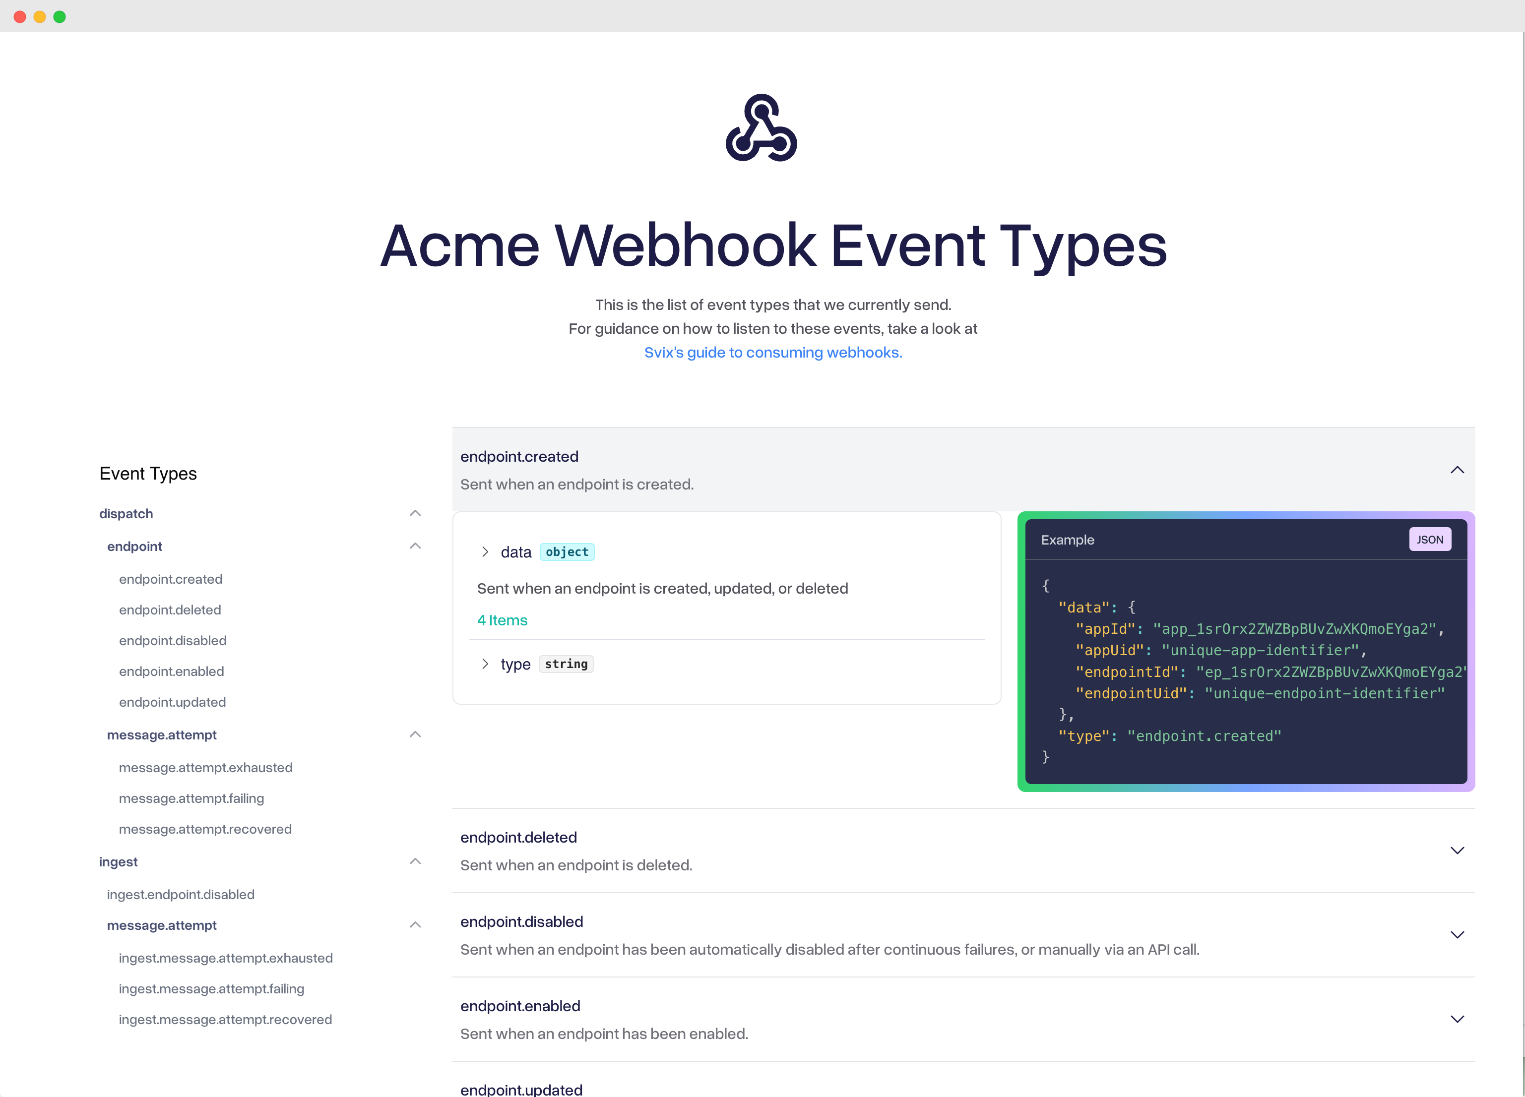
Task: Select endpoint.updated in the sidebar
Action: [172, 702]
